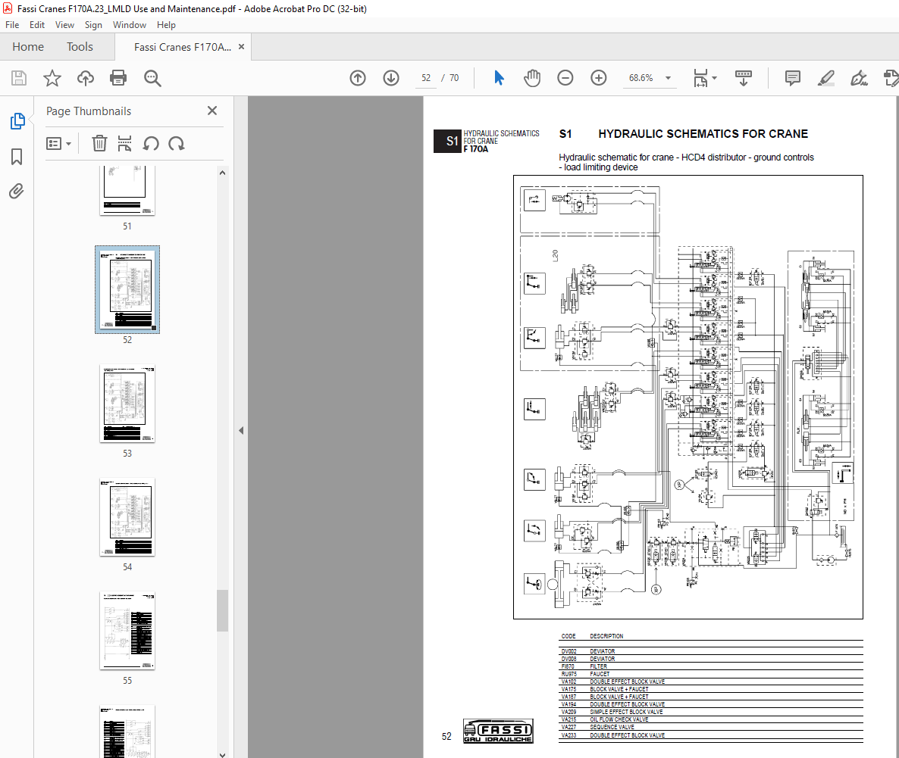Rotate page clockwise
899x758 pixels.
pos(177,143)
